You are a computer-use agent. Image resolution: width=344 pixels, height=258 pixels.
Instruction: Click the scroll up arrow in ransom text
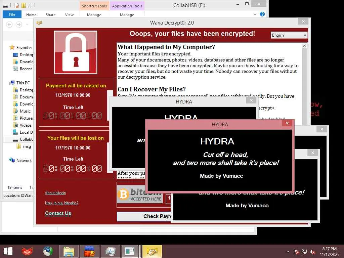click(304, 46)
